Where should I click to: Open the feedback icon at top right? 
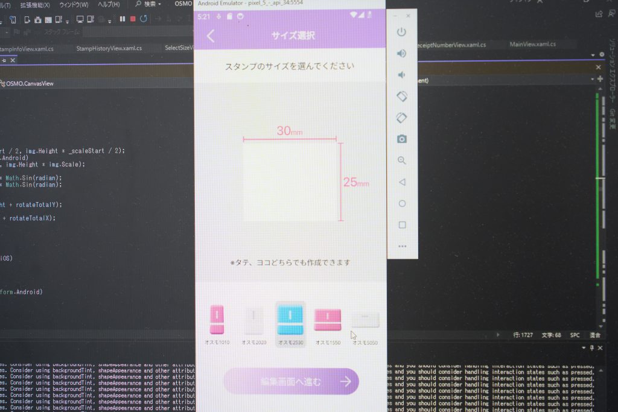[x=612, y=13]
